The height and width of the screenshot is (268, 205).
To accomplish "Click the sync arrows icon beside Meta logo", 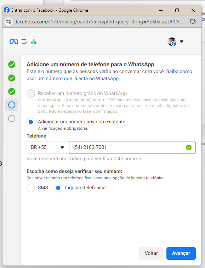I will point(24,41).
